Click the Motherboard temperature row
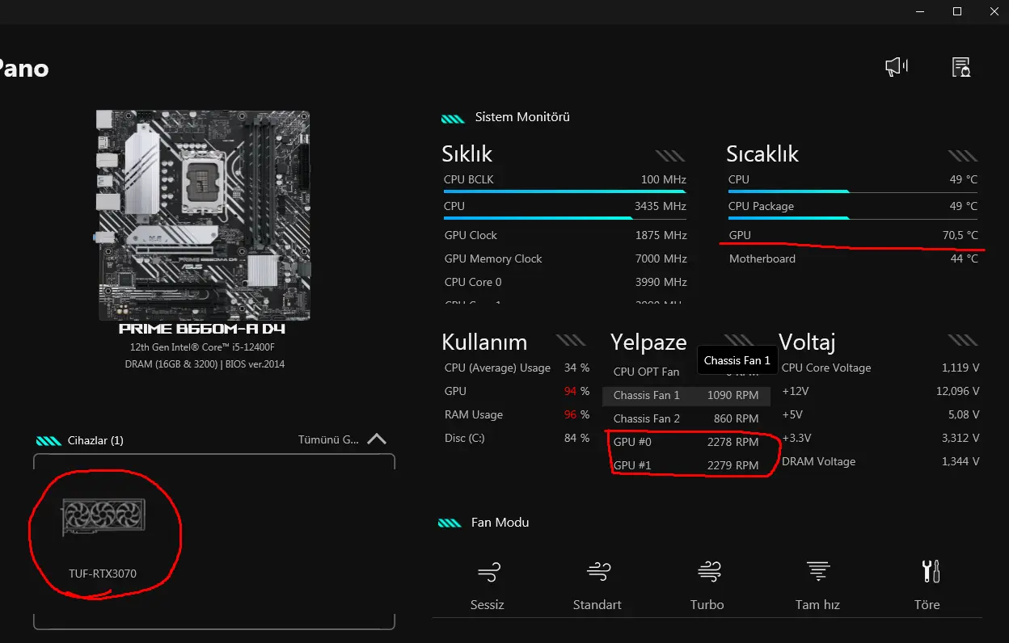This screenshot has width=1009, height=643. (x=852, y=259)
